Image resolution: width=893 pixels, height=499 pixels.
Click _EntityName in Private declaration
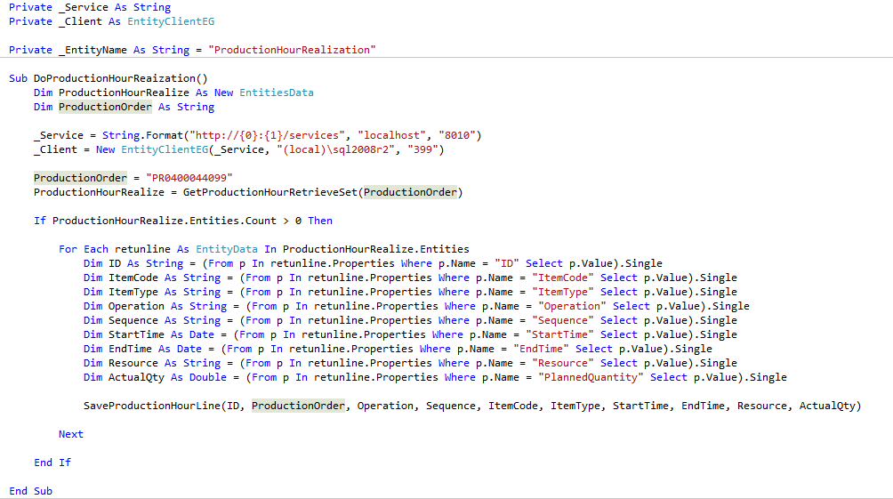tap(93, 50)
